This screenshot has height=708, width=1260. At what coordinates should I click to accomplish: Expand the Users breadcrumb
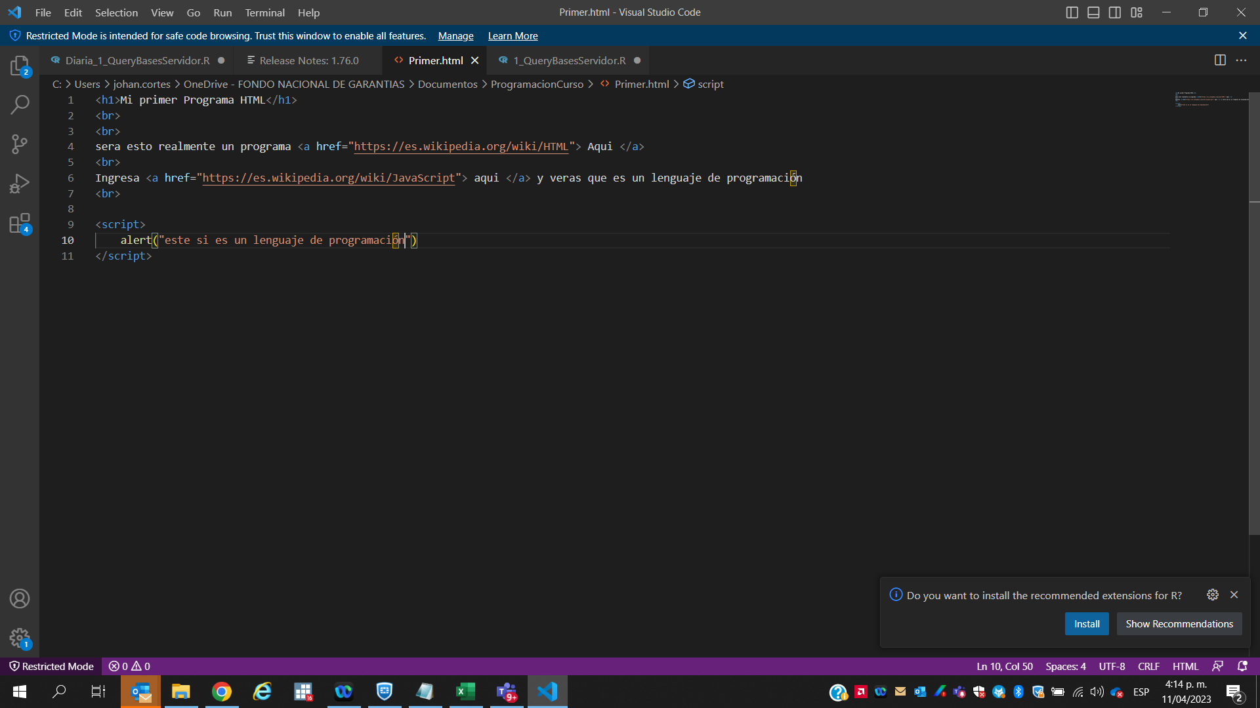click(x=87, y=84)
